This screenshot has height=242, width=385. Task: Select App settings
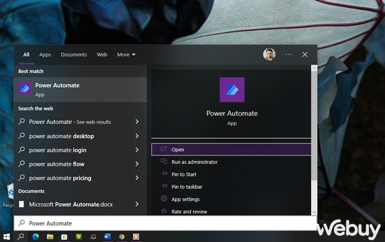(x=231, y=199)
